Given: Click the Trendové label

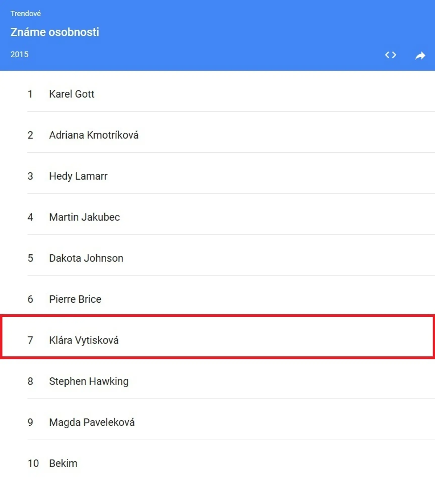Looking at the screenshot, I should [25, 13].
